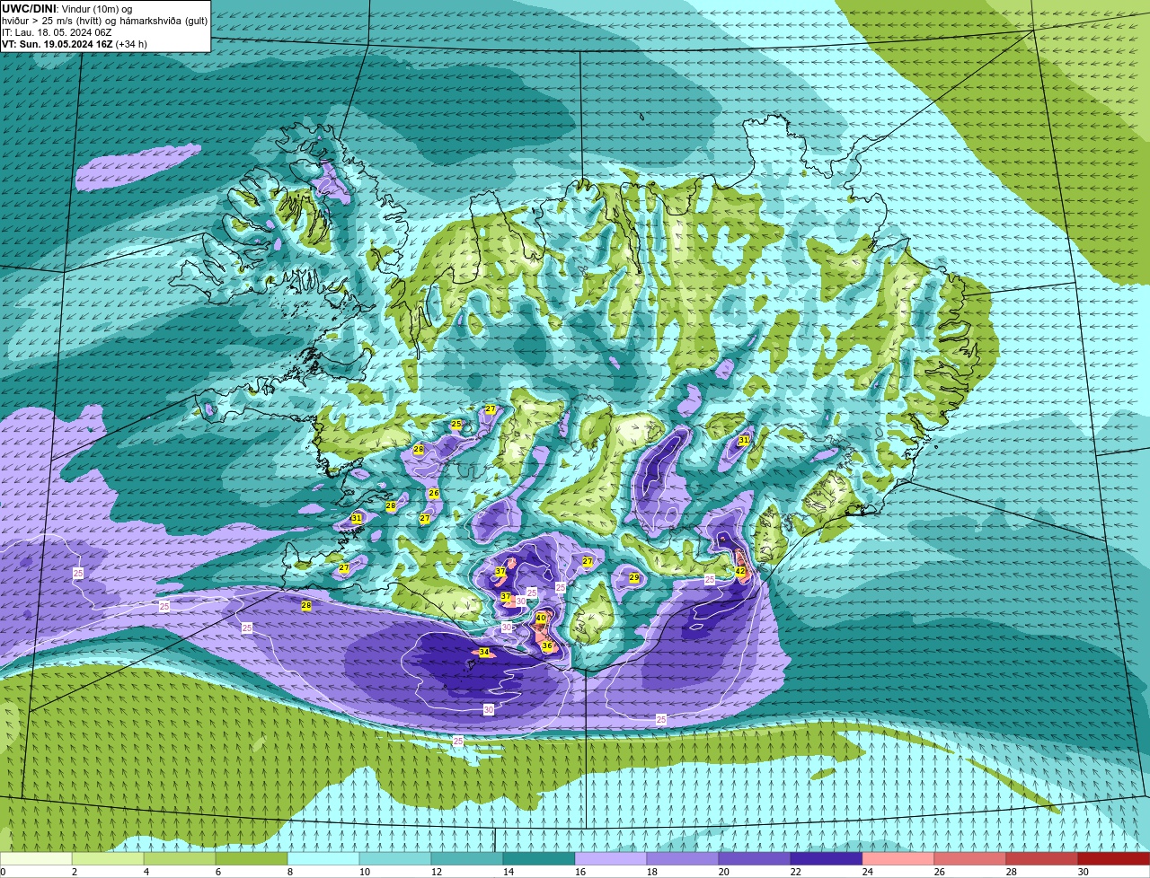Pick the 2–4 m/s legend swatch
The image size is (1150, 878).
(108, 858)
